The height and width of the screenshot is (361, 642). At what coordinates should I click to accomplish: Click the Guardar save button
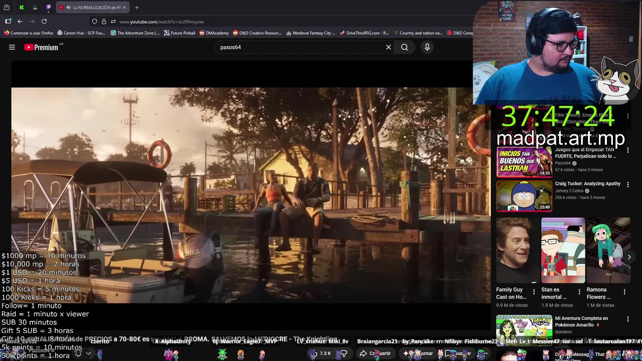(x=458, y=353)
